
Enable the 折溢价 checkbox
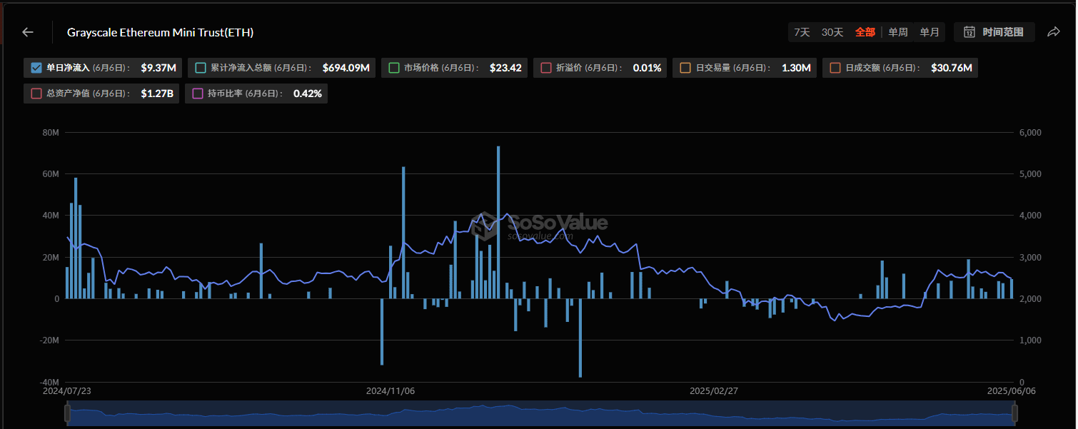pyautogui.click(x=546, y=69)
